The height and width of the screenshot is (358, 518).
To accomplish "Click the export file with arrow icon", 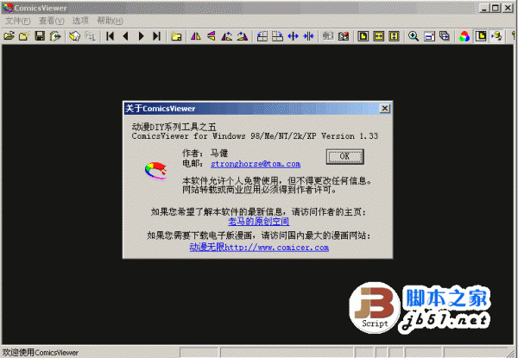I will click(55, 36).
